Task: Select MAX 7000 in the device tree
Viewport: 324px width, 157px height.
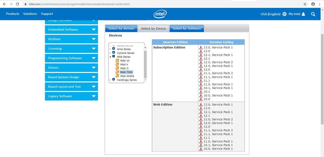Action: 126,72
